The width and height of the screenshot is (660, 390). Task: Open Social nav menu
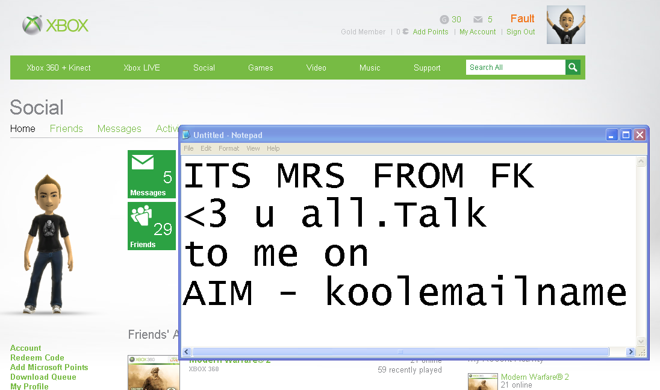pyautogui.click(x=204, y=68)
